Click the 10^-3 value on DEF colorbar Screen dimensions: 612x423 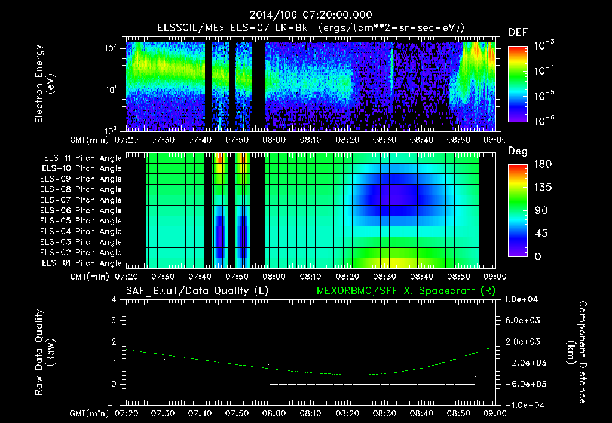pyautogui.click(x=544, y=45)
